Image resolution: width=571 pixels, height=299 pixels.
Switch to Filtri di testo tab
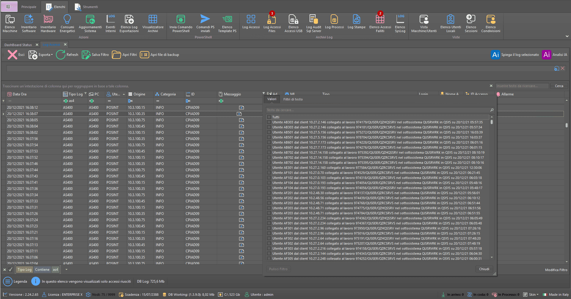point(293,99)
